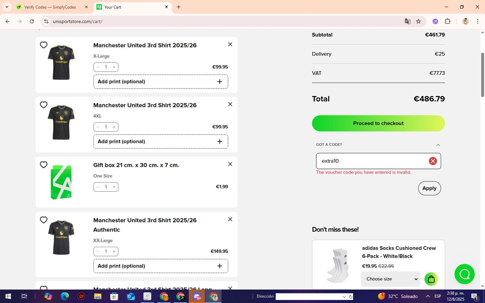The width and height of the screenshot is (485, 303).
Task: Open the weather widget showing 32°C Soleado
Action: point(397,296)
